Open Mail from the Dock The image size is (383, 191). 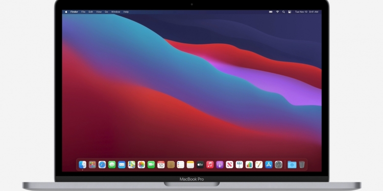[122, 165]
